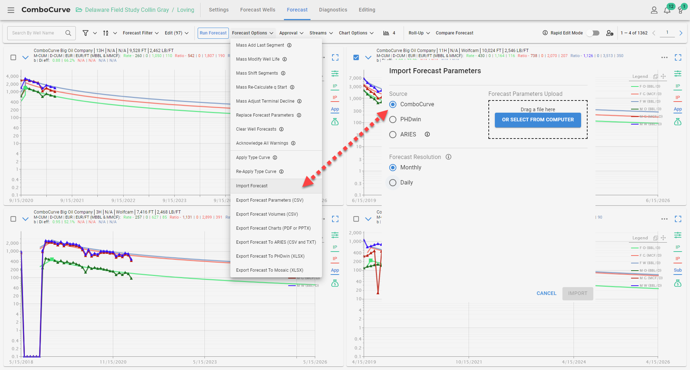Expand the 3H well header chevron

26,219
